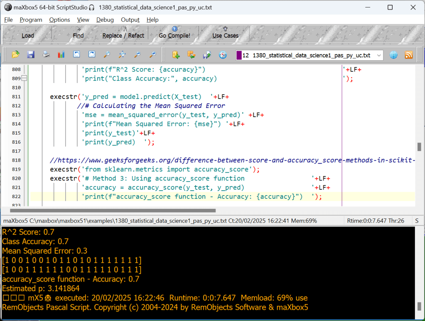
Task: Click the compass icon in toolbar
Action: pos(223,55)
